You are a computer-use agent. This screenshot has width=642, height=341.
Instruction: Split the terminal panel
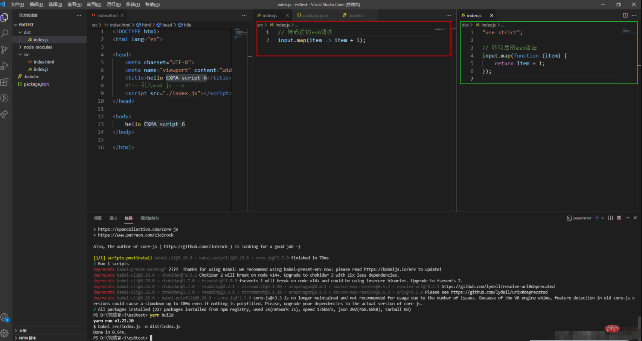(610, 218)
